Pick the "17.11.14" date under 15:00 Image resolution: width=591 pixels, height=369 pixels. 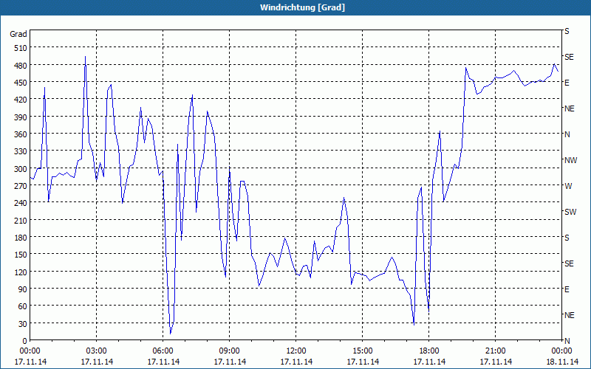click(363, 362)
